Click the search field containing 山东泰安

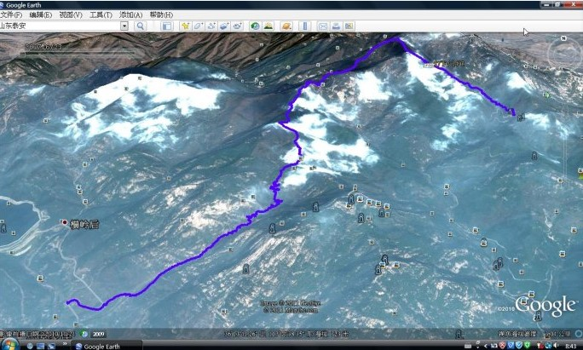[60, 26]
